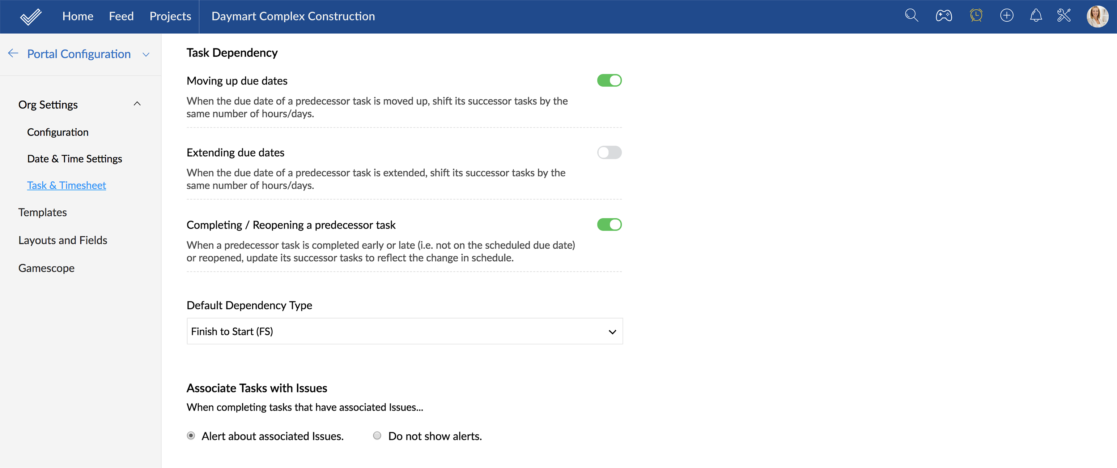Open Projects in top navigation

coord(170,17)
